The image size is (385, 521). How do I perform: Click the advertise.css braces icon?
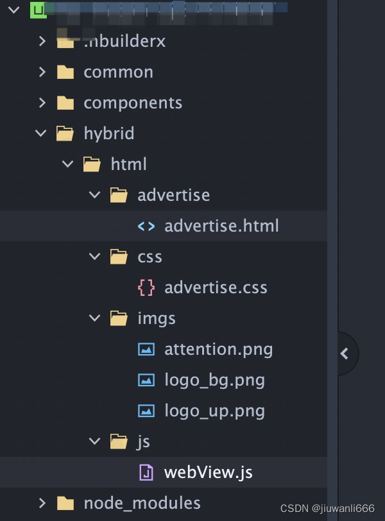pyautogui.click(x=146, y=287)
